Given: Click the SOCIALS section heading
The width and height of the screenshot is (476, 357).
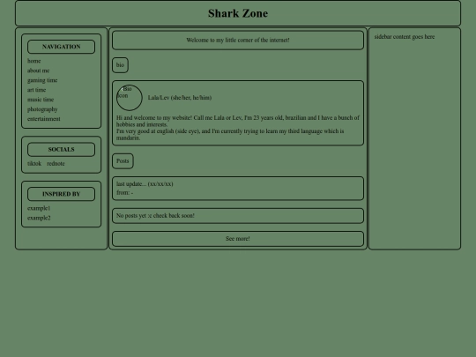Looking at the screenshot, I should click(62, 149).
